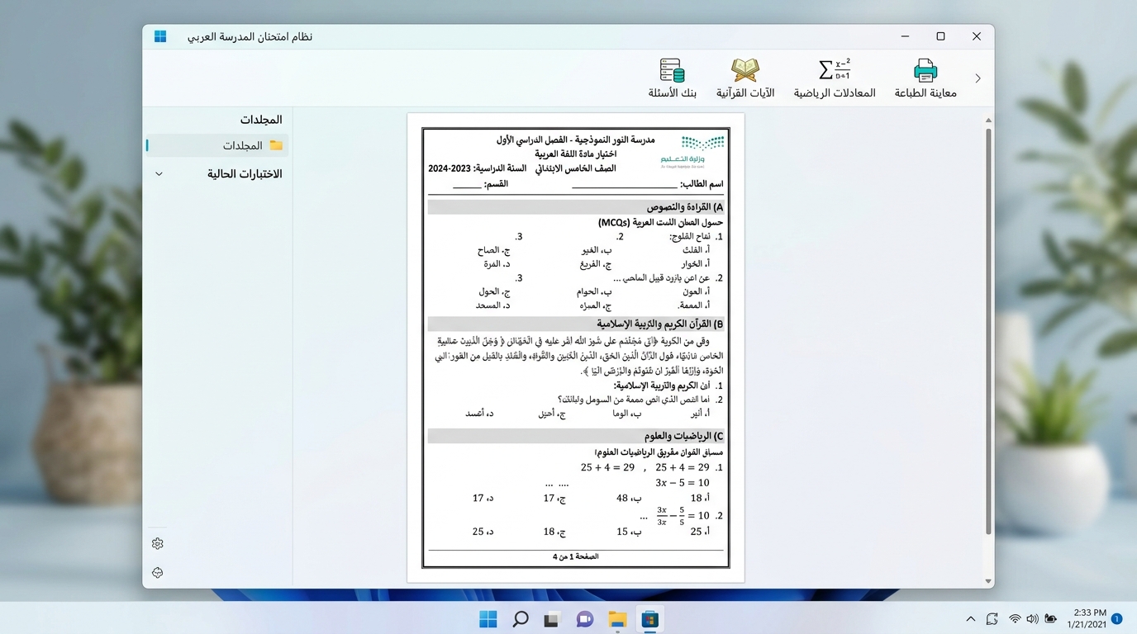The height and width of the screenshot is (634, 1137).
Task: Click the volume speaker tray icon
Action: tap(1032, 619)
